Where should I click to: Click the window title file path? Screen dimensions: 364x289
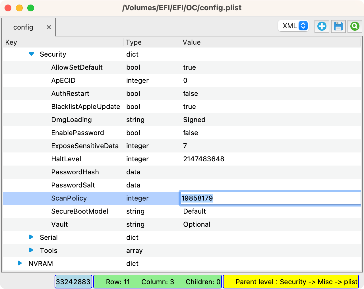182,8
